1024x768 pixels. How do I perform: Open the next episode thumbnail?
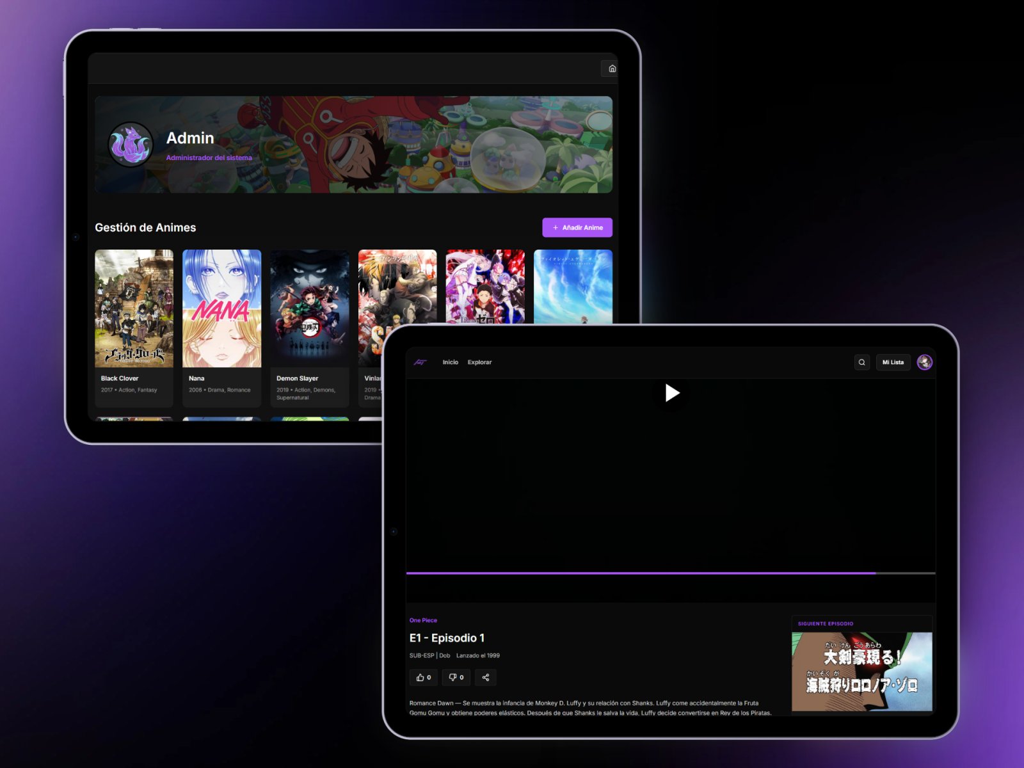[x=862, y=672]
